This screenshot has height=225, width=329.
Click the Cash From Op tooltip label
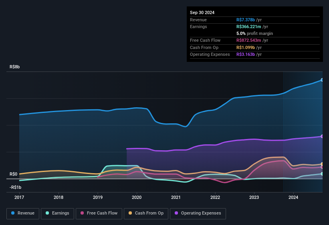[204, 47]
